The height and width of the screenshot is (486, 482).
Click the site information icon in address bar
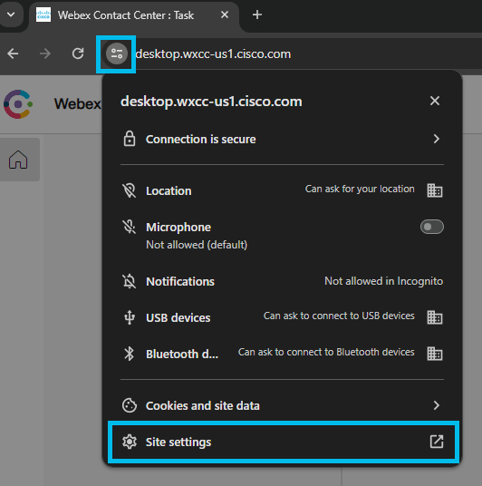[117, 53]
